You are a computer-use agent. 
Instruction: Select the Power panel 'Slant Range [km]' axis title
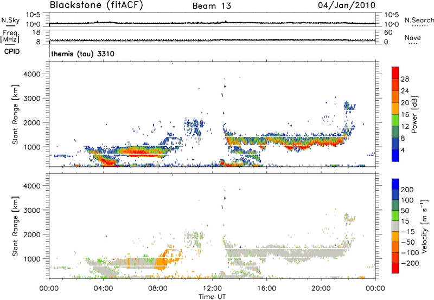(x=15, y=114)
